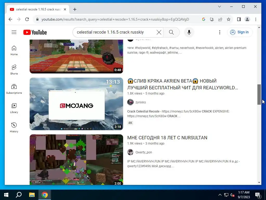Go back to the previous page
The image size is (266, 200).
10,19
